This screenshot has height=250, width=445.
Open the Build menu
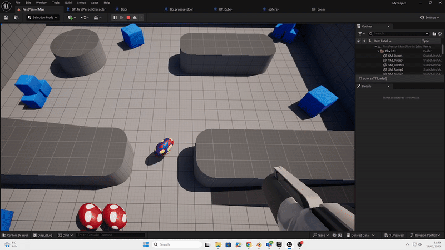[68, 3]
